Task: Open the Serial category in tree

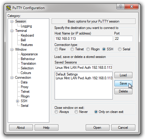Action: 25,106
